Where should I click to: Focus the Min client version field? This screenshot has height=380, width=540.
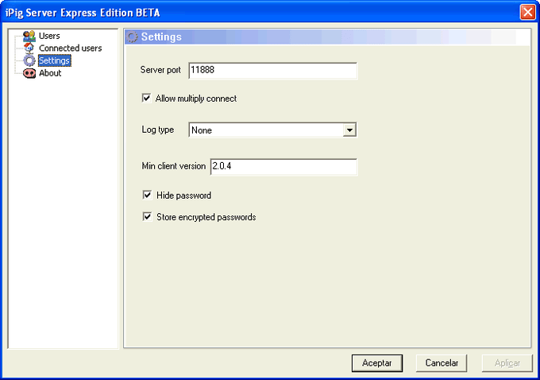pyautogui.click(x=283, y=167)
